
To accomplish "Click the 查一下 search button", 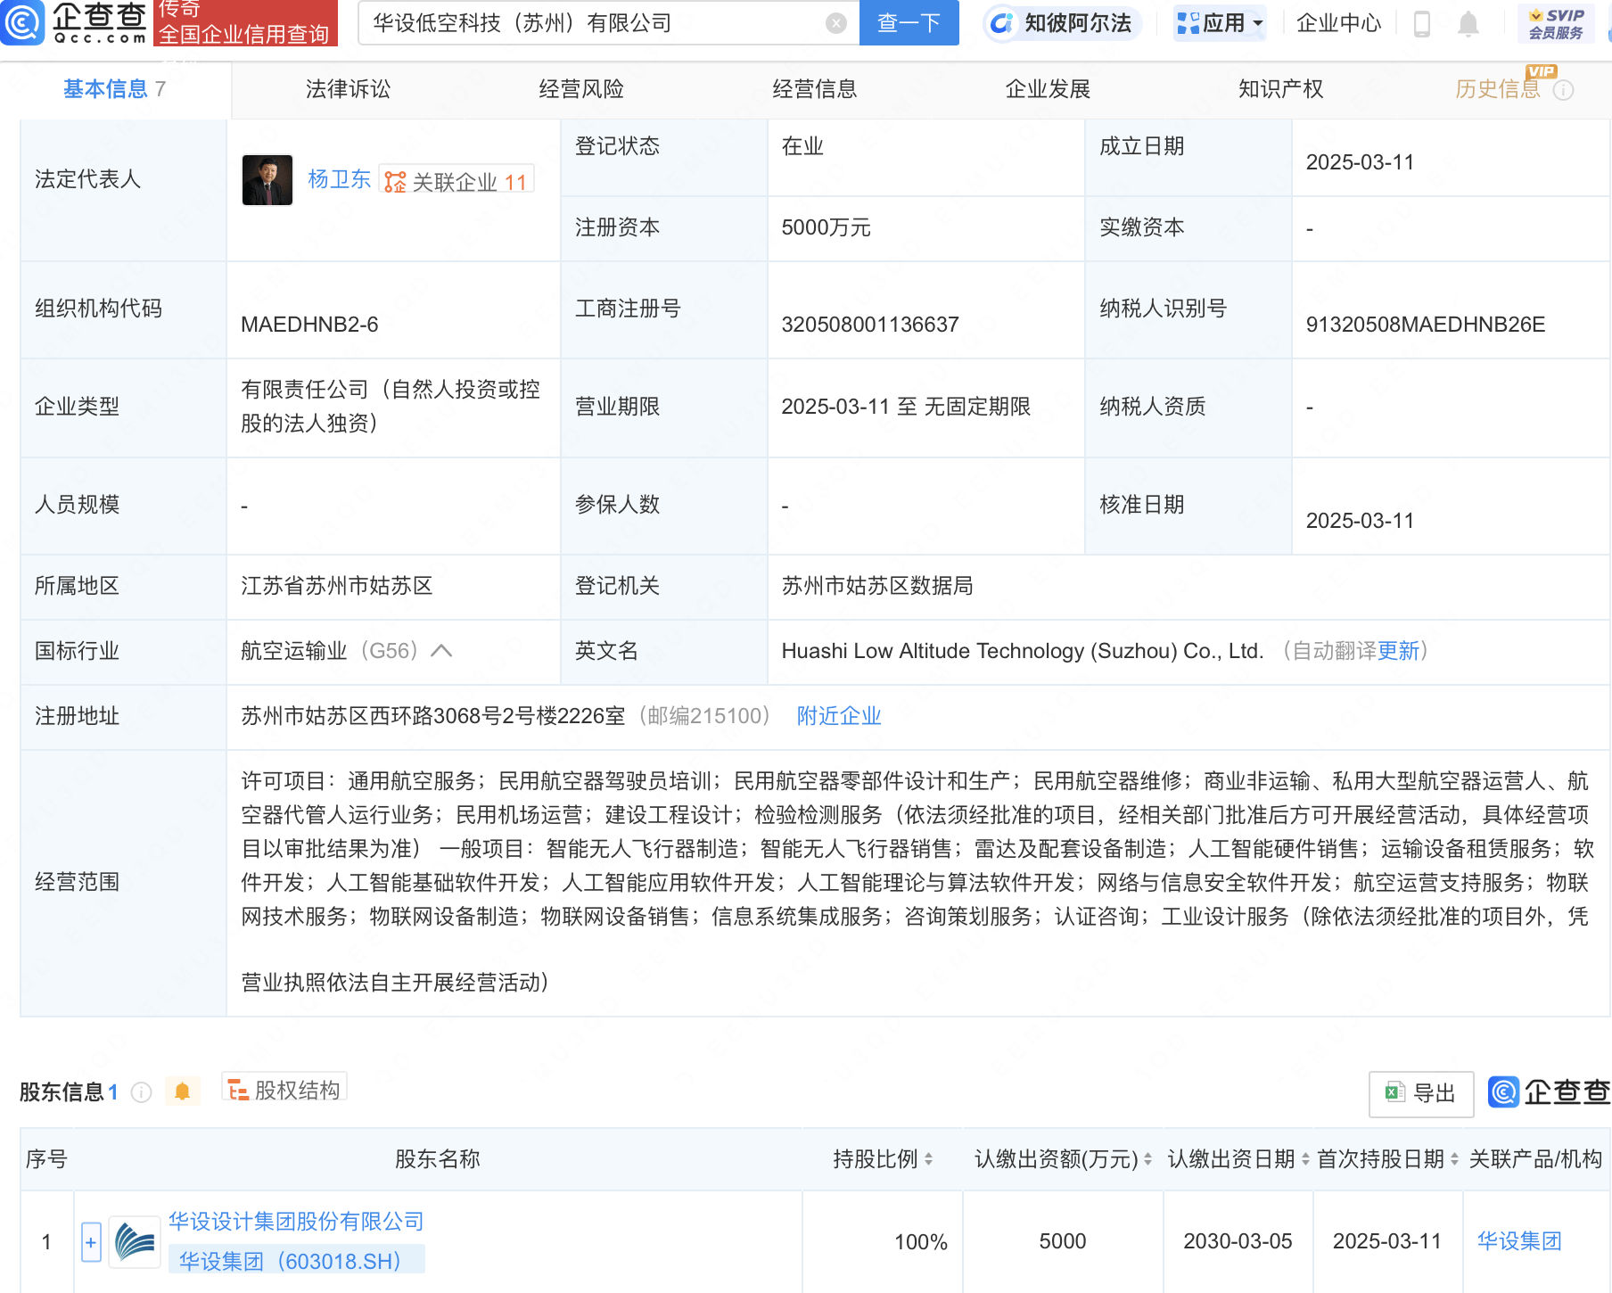I will click(x=909, y=23).
